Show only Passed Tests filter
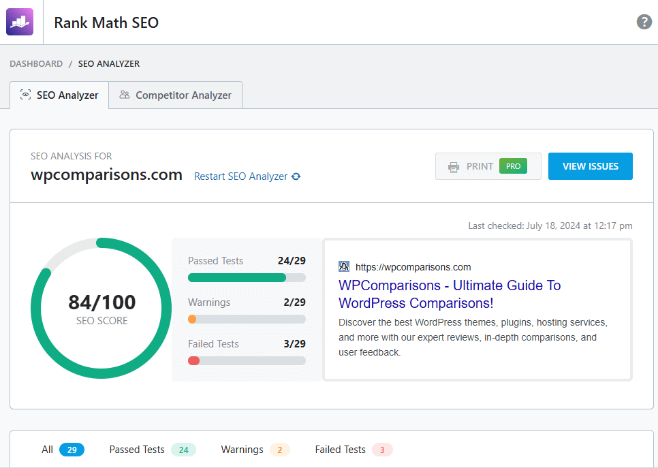658x468 pixels. 152,450
